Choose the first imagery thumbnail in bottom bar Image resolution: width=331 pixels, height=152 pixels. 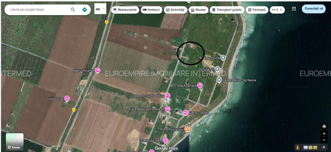point(306,147)
